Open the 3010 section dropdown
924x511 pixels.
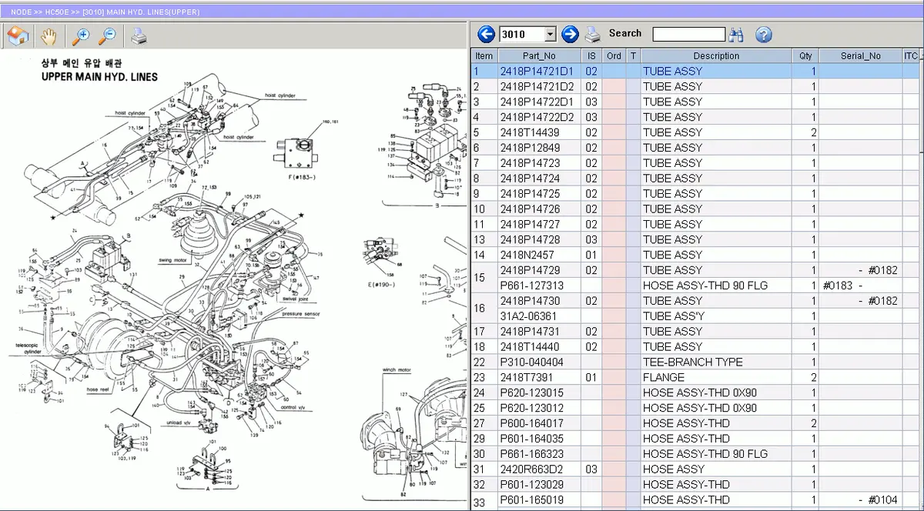[549, 35]
